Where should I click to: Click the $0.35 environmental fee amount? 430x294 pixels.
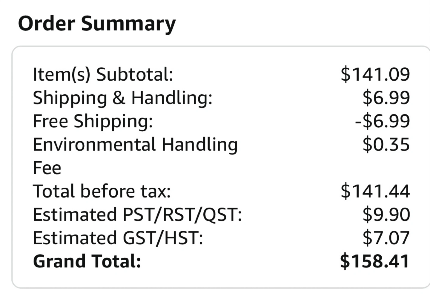[386, 145]
